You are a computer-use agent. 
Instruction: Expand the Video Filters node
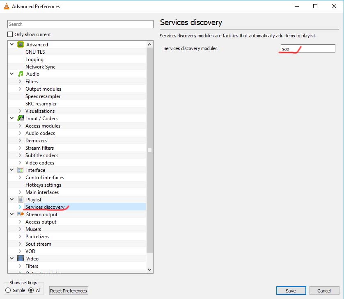(20, 266)
